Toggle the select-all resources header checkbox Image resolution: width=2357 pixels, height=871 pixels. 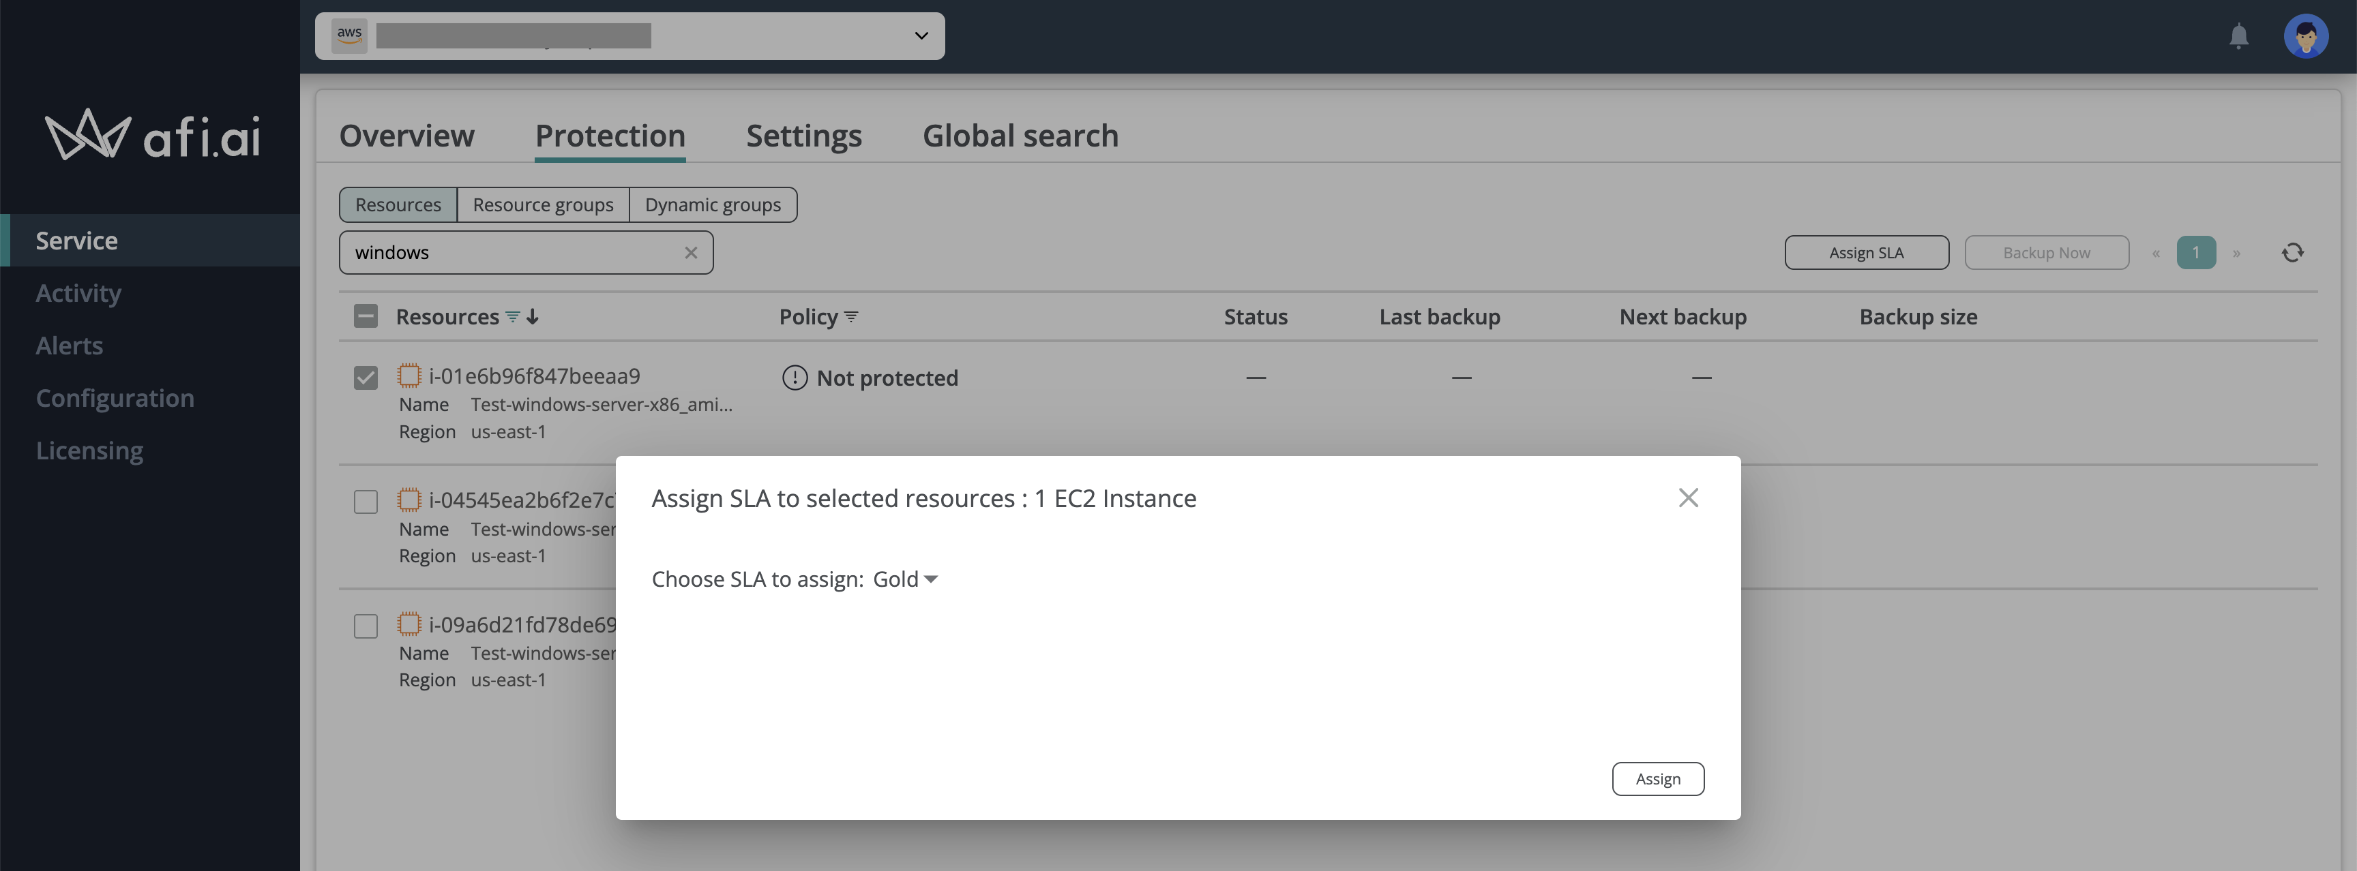pos(365,317)
